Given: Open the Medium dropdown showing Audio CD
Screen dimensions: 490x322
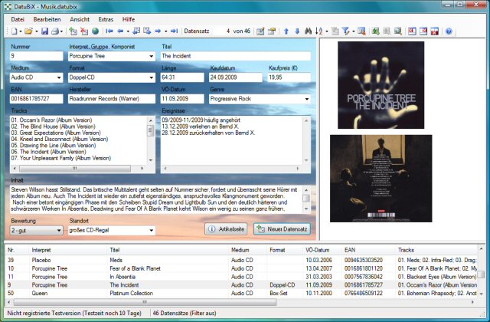Looking at the screenshot, I should [x=58, y=77].
